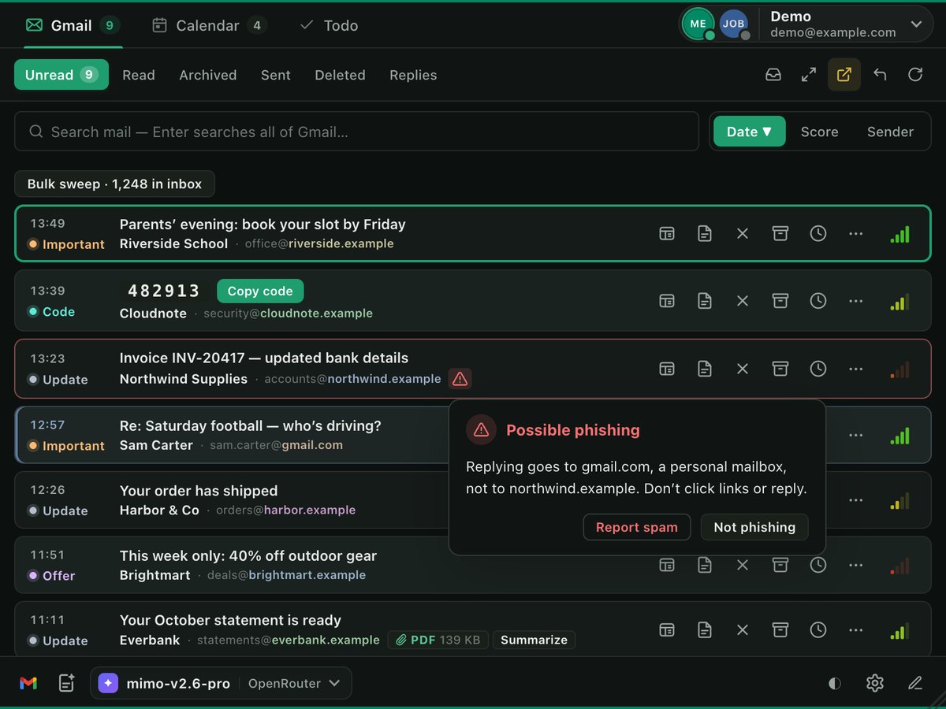Archive the Riverside School email
The height and width of the screenshot is (709, 946).
(780, 233)
